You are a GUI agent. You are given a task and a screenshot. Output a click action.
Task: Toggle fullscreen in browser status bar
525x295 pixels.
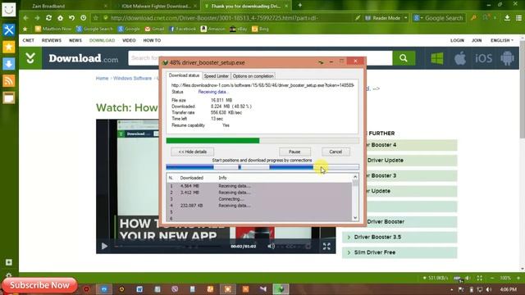[479, 278]
